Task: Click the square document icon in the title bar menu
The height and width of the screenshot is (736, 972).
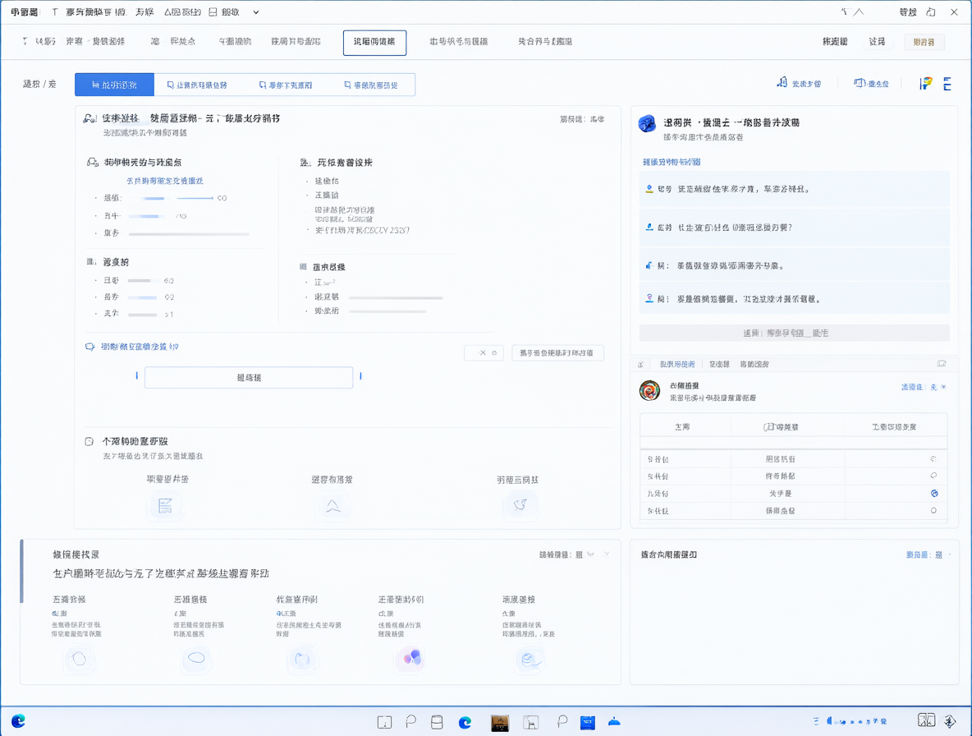Action: tap(213, 12)
